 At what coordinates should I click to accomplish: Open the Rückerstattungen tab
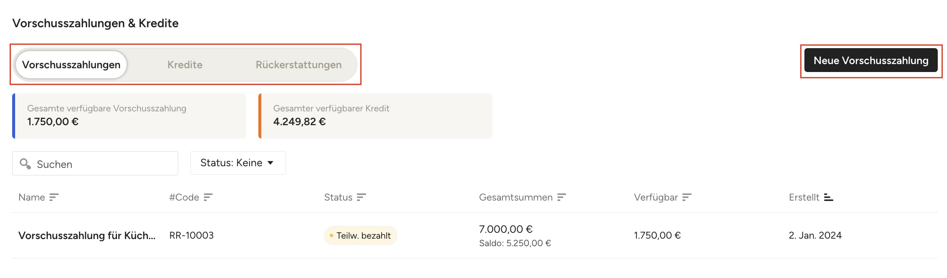tap(299, 65)
